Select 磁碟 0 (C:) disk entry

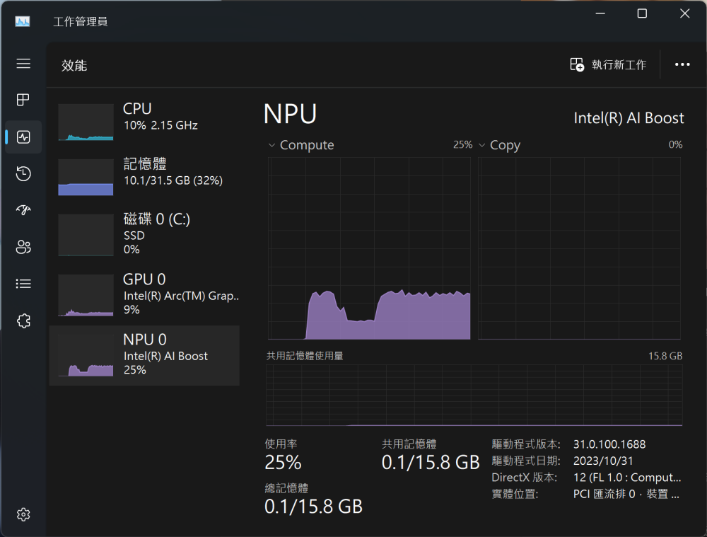click(145, 233)
